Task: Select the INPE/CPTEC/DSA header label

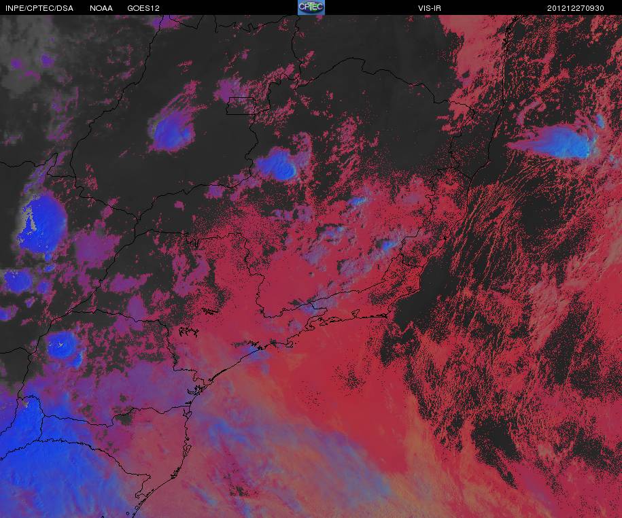Action: [x=39, y=8]
